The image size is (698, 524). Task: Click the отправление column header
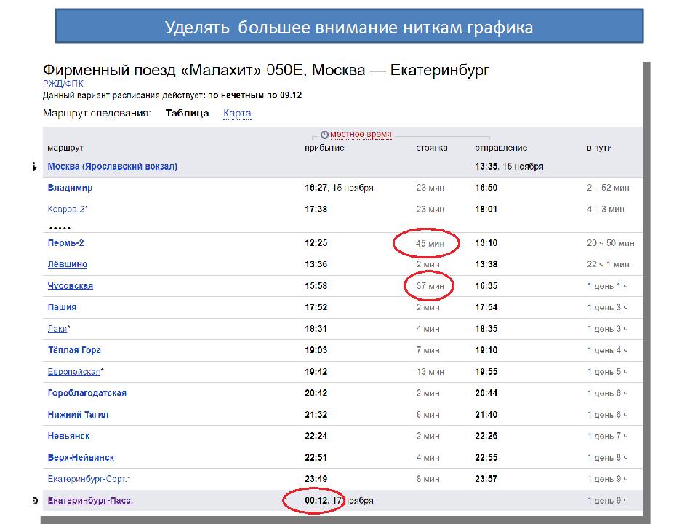click(x=501, y=148)
